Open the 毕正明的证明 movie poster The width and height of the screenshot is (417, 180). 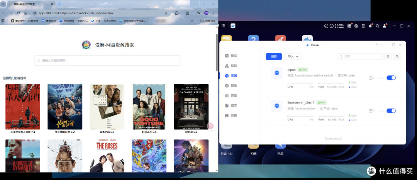point(65,107)
